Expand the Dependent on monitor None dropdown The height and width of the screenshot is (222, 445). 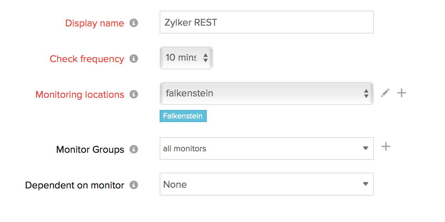tap(266, 184)
